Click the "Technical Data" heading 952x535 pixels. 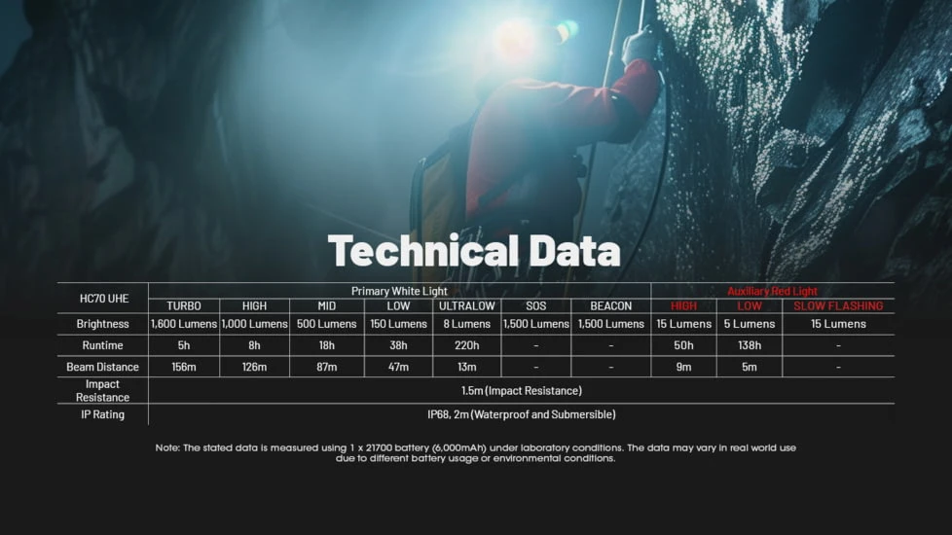[x=474, y=251]
